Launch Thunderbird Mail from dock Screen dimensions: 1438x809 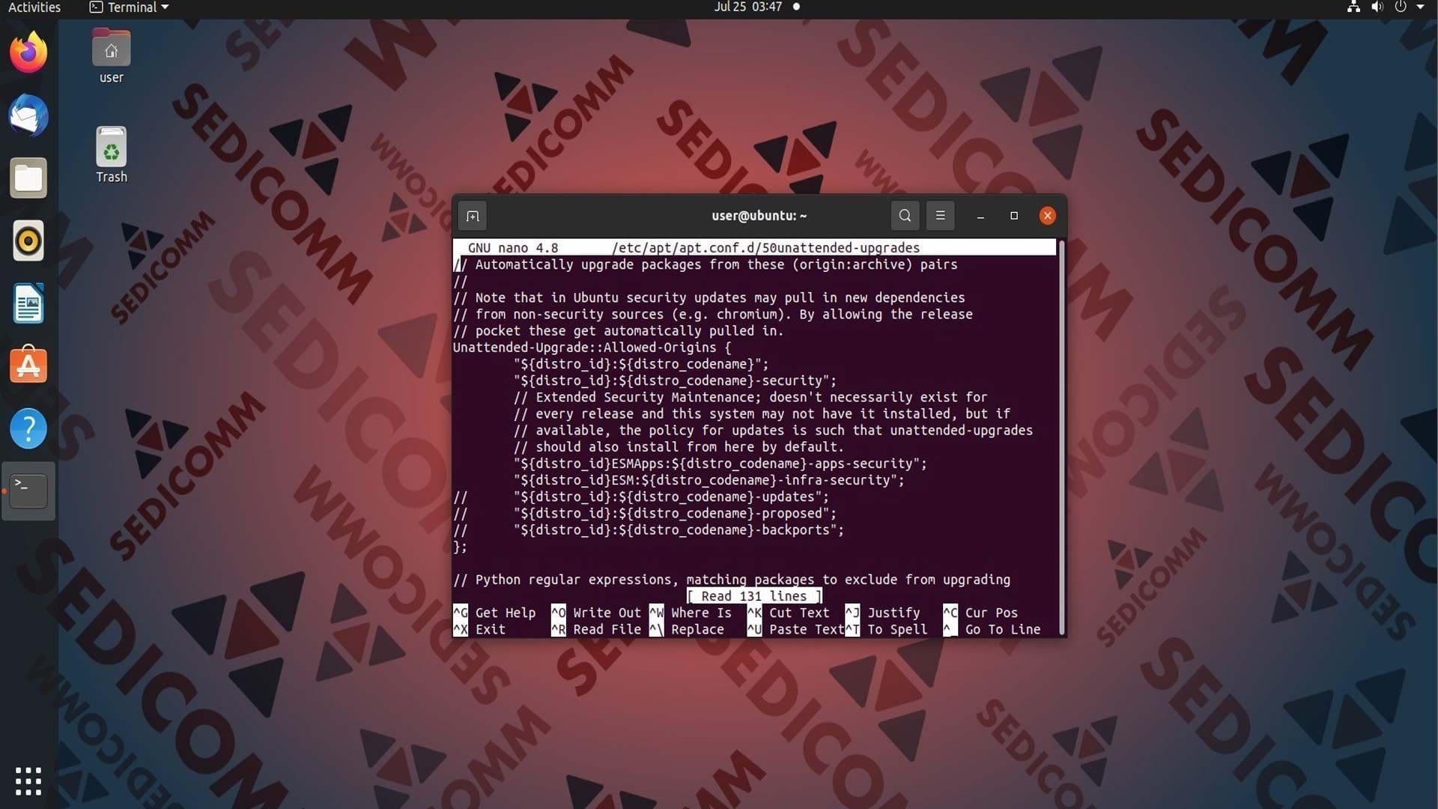(28, 115)
